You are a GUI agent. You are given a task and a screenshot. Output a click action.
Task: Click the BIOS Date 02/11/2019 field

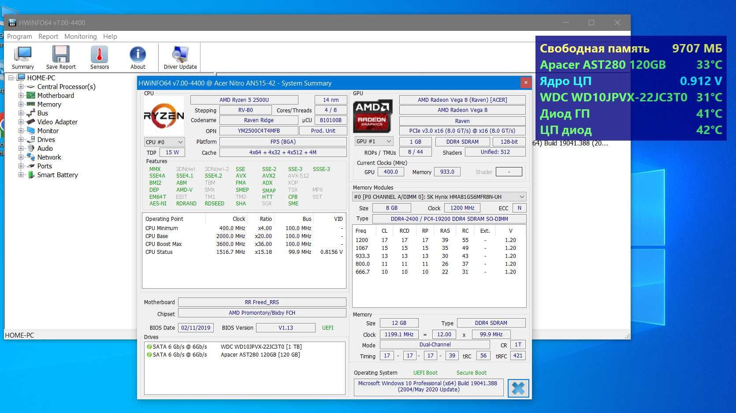[196, 328]
